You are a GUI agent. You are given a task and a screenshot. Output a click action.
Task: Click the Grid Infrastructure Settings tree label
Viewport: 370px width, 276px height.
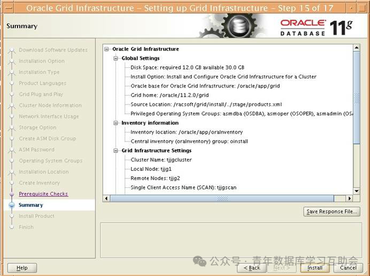point(157,151)
